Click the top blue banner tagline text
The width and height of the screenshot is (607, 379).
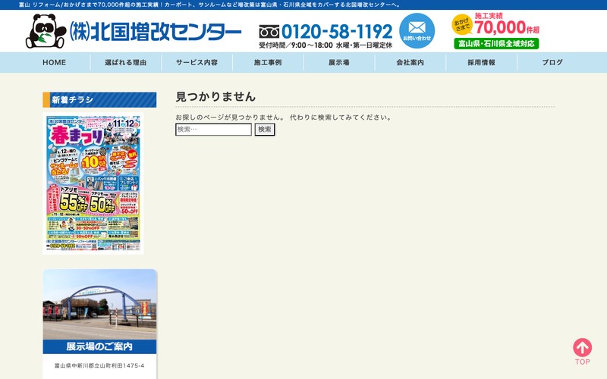pyautogui.click(x=210, y=5)
